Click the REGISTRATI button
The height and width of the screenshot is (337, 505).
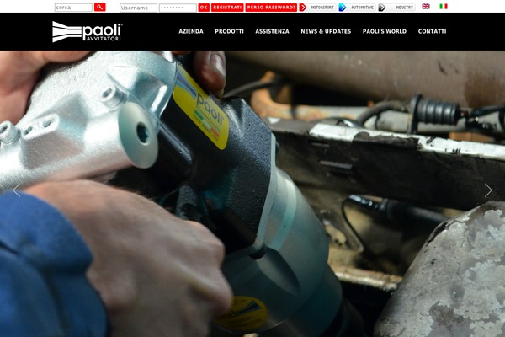(x=227, y=8)
